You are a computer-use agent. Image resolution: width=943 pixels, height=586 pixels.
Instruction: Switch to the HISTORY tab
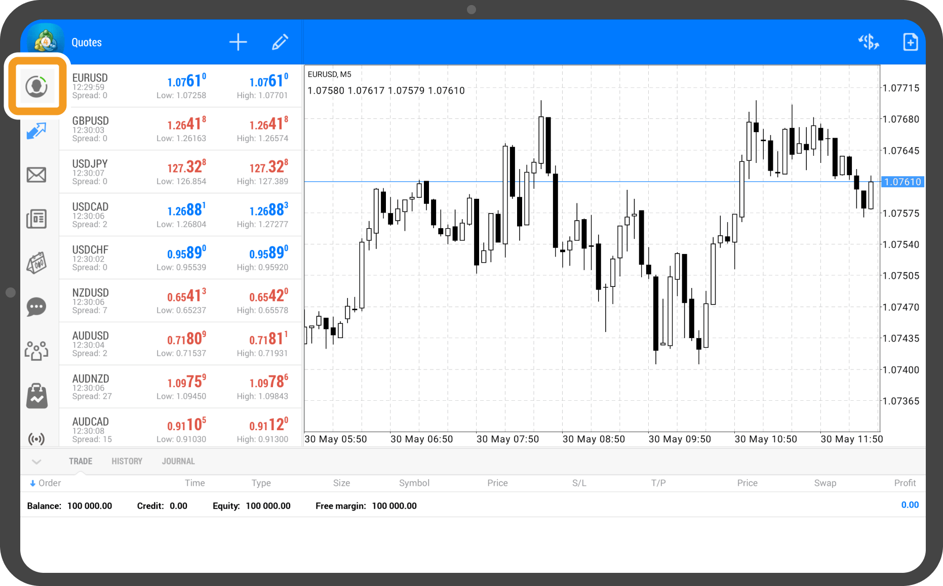coord(127,461)
